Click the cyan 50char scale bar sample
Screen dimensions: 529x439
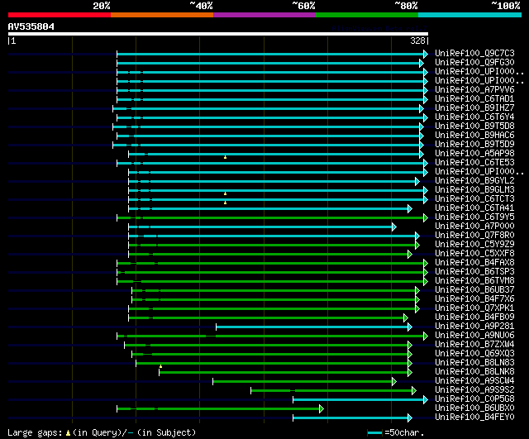coord(374,432)
